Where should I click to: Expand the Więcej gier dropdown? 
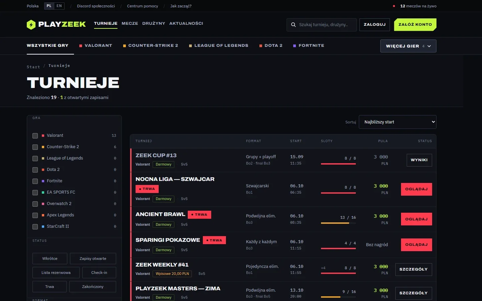[x=408, y=46]
